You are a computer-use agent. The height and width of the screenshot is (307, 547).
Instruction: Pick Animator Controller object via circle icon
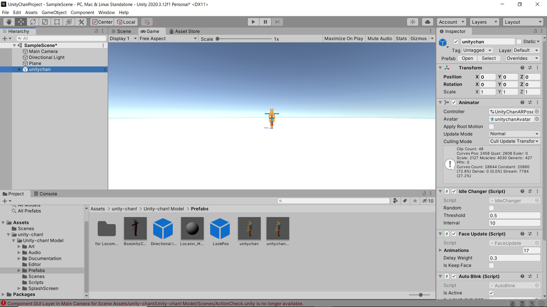click(537, 111)
